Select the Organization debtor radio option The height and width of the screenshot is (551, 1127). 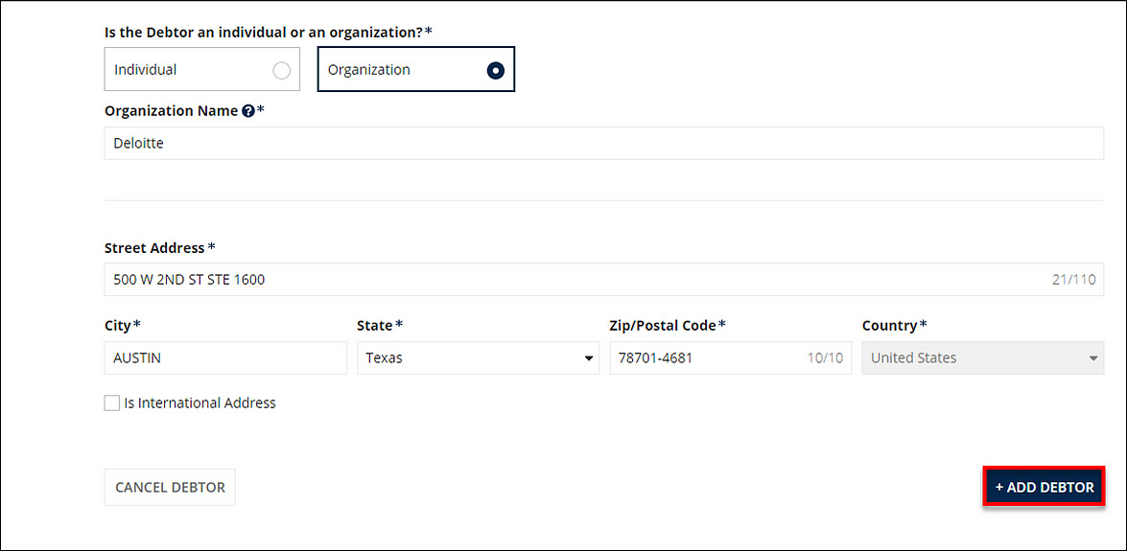(x=495, y=70)
